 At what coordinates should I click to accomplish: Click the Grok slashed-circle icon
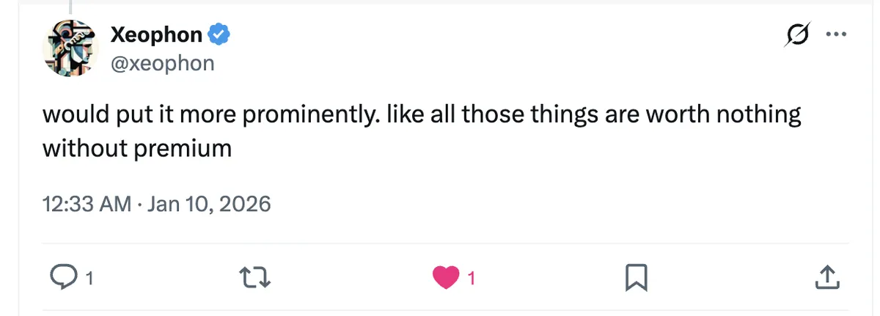pyautogui.click(x=796, y=34)
